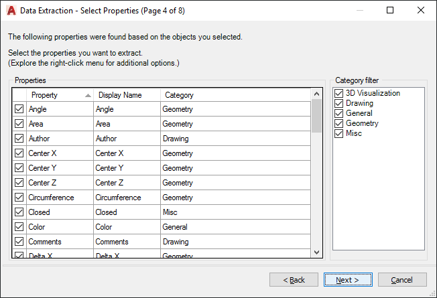Toggle the Misc category filter
Screen dimensions: 437x298
click(339, 133)
